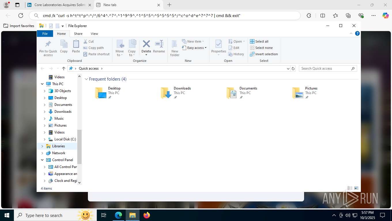Click the Copy ribbon button

coord(64,47)
